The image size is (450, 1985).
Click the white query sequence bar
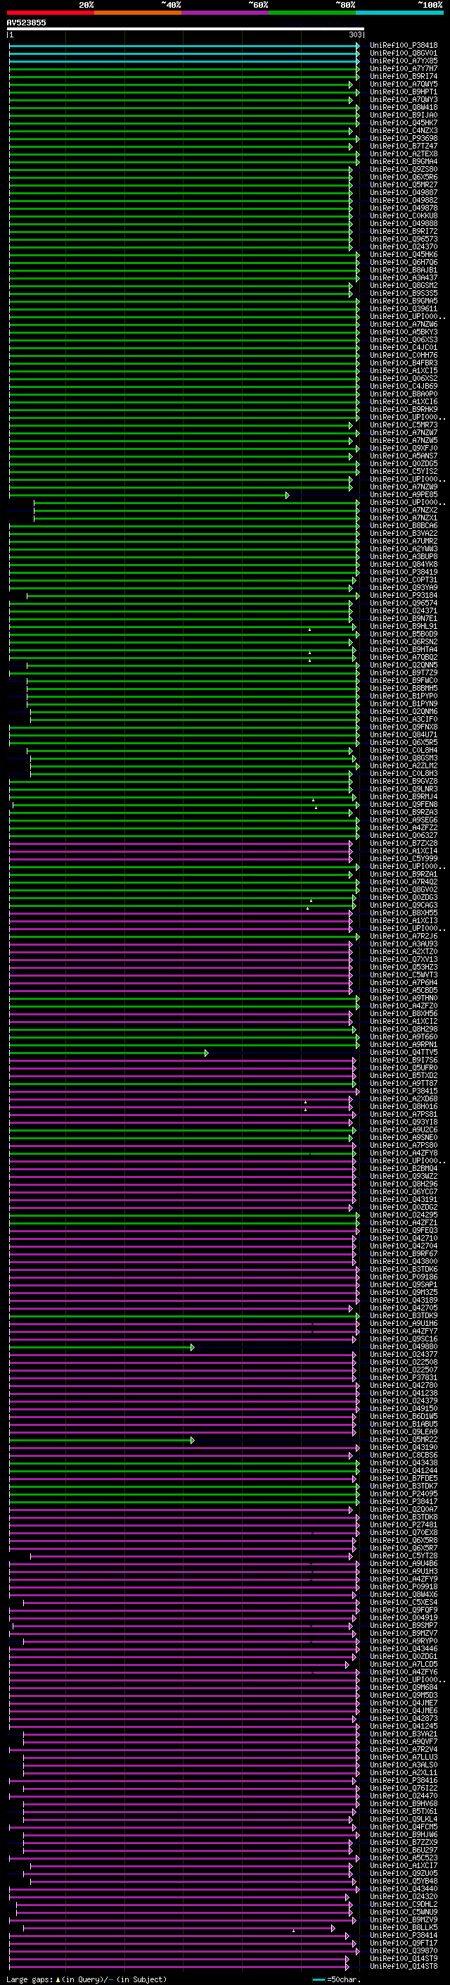tap(186, 28)
